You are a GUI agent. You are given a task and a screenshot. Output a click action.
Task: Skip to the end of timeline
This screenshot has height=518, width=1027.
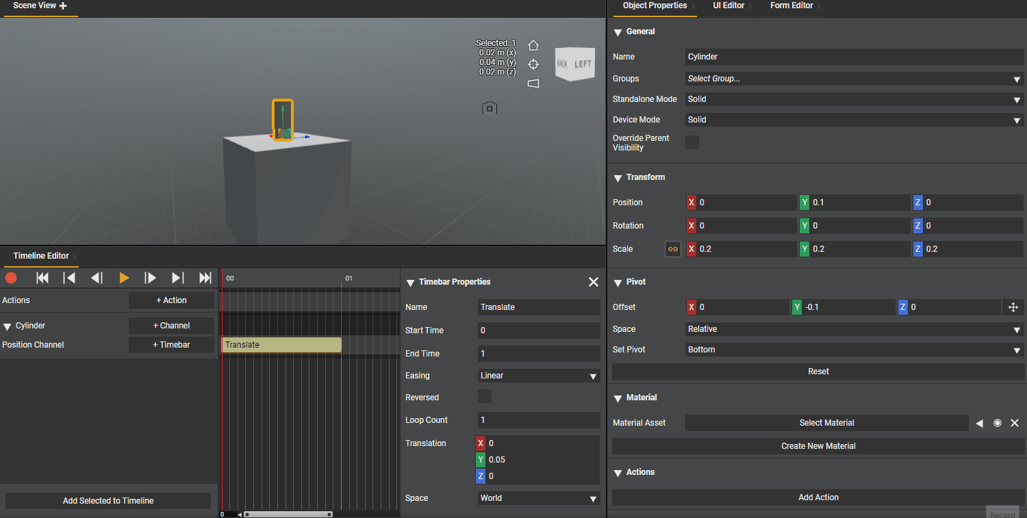tap(205, 278)
